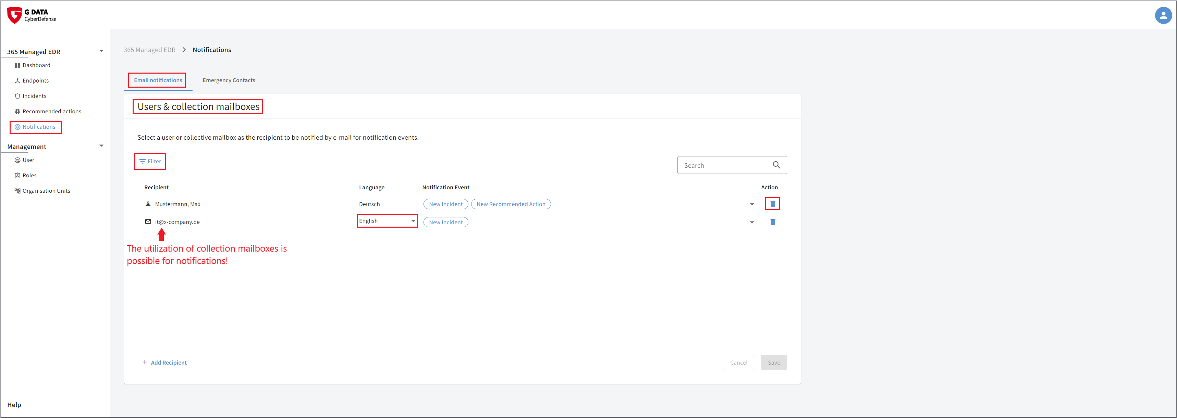Click the Action column header
1177x418 pixels.
pyautogui.click(x=769, y=188)
